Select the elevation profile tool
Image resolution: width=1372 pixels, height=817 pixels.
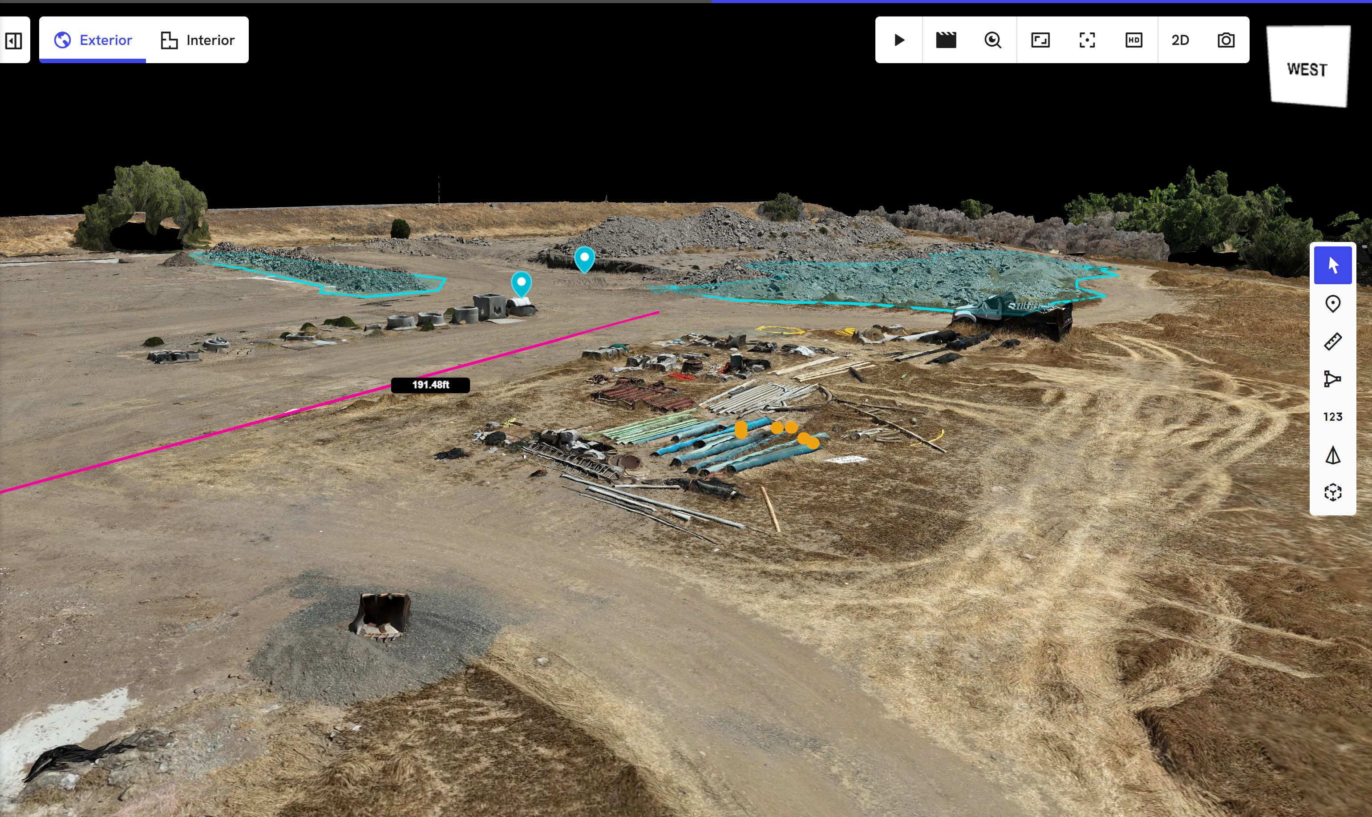pos(1332,455)
